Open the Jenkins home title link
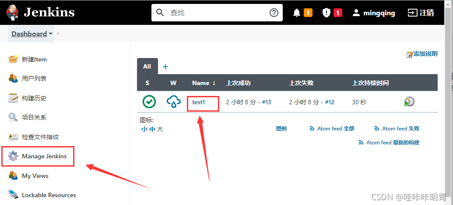Viewport: 453px width, 205px height. click(49, 12)
